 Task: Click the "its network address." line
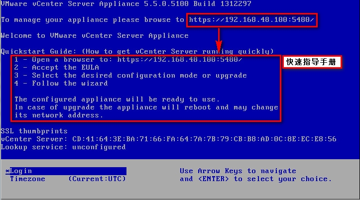pos(59,115)
